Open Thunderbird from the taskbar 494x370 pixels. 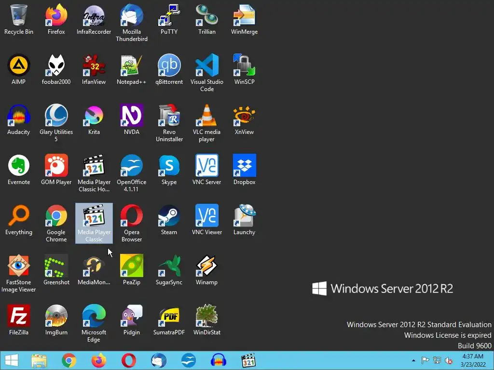[158, 360]
